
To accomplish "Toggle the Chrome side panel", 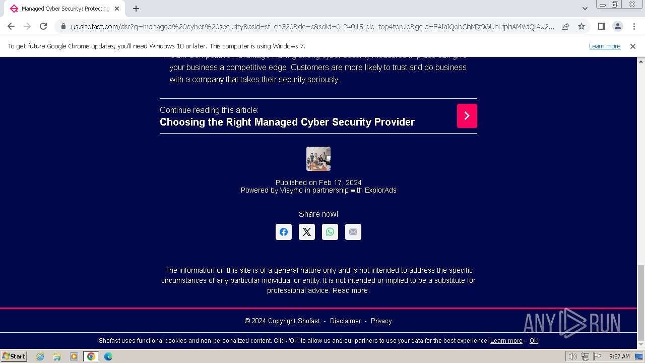I will point(601,26).
